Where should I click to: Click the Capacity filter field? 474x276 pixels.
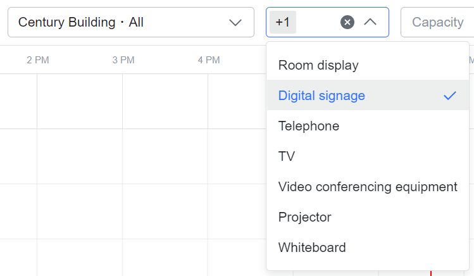437,22
